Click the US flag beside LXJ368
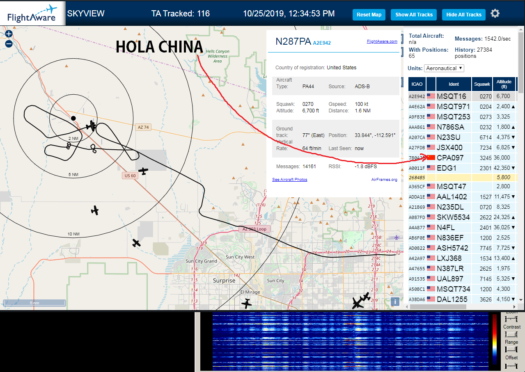Viewport: 525px width, 372px height. point(431,258)
